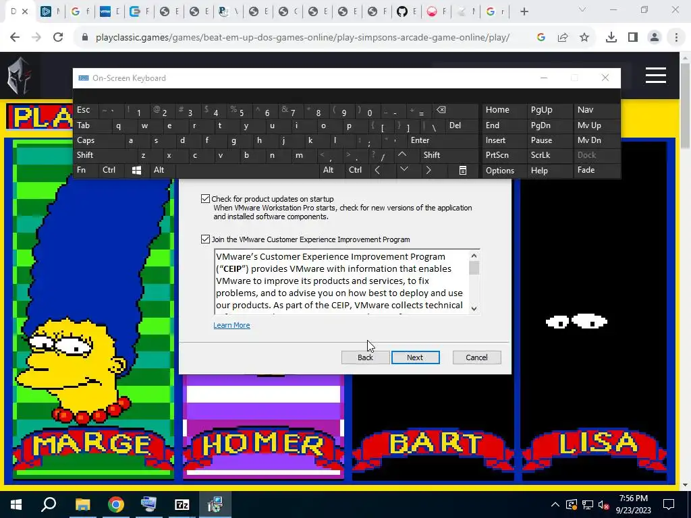Tap the right arrow key on keyboard

[429, 170]
